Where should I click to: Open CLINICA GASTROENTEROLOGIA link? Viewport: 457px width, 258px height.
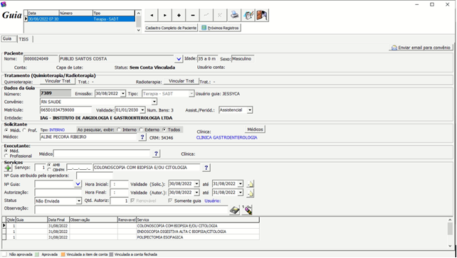(x=227, y=138)
